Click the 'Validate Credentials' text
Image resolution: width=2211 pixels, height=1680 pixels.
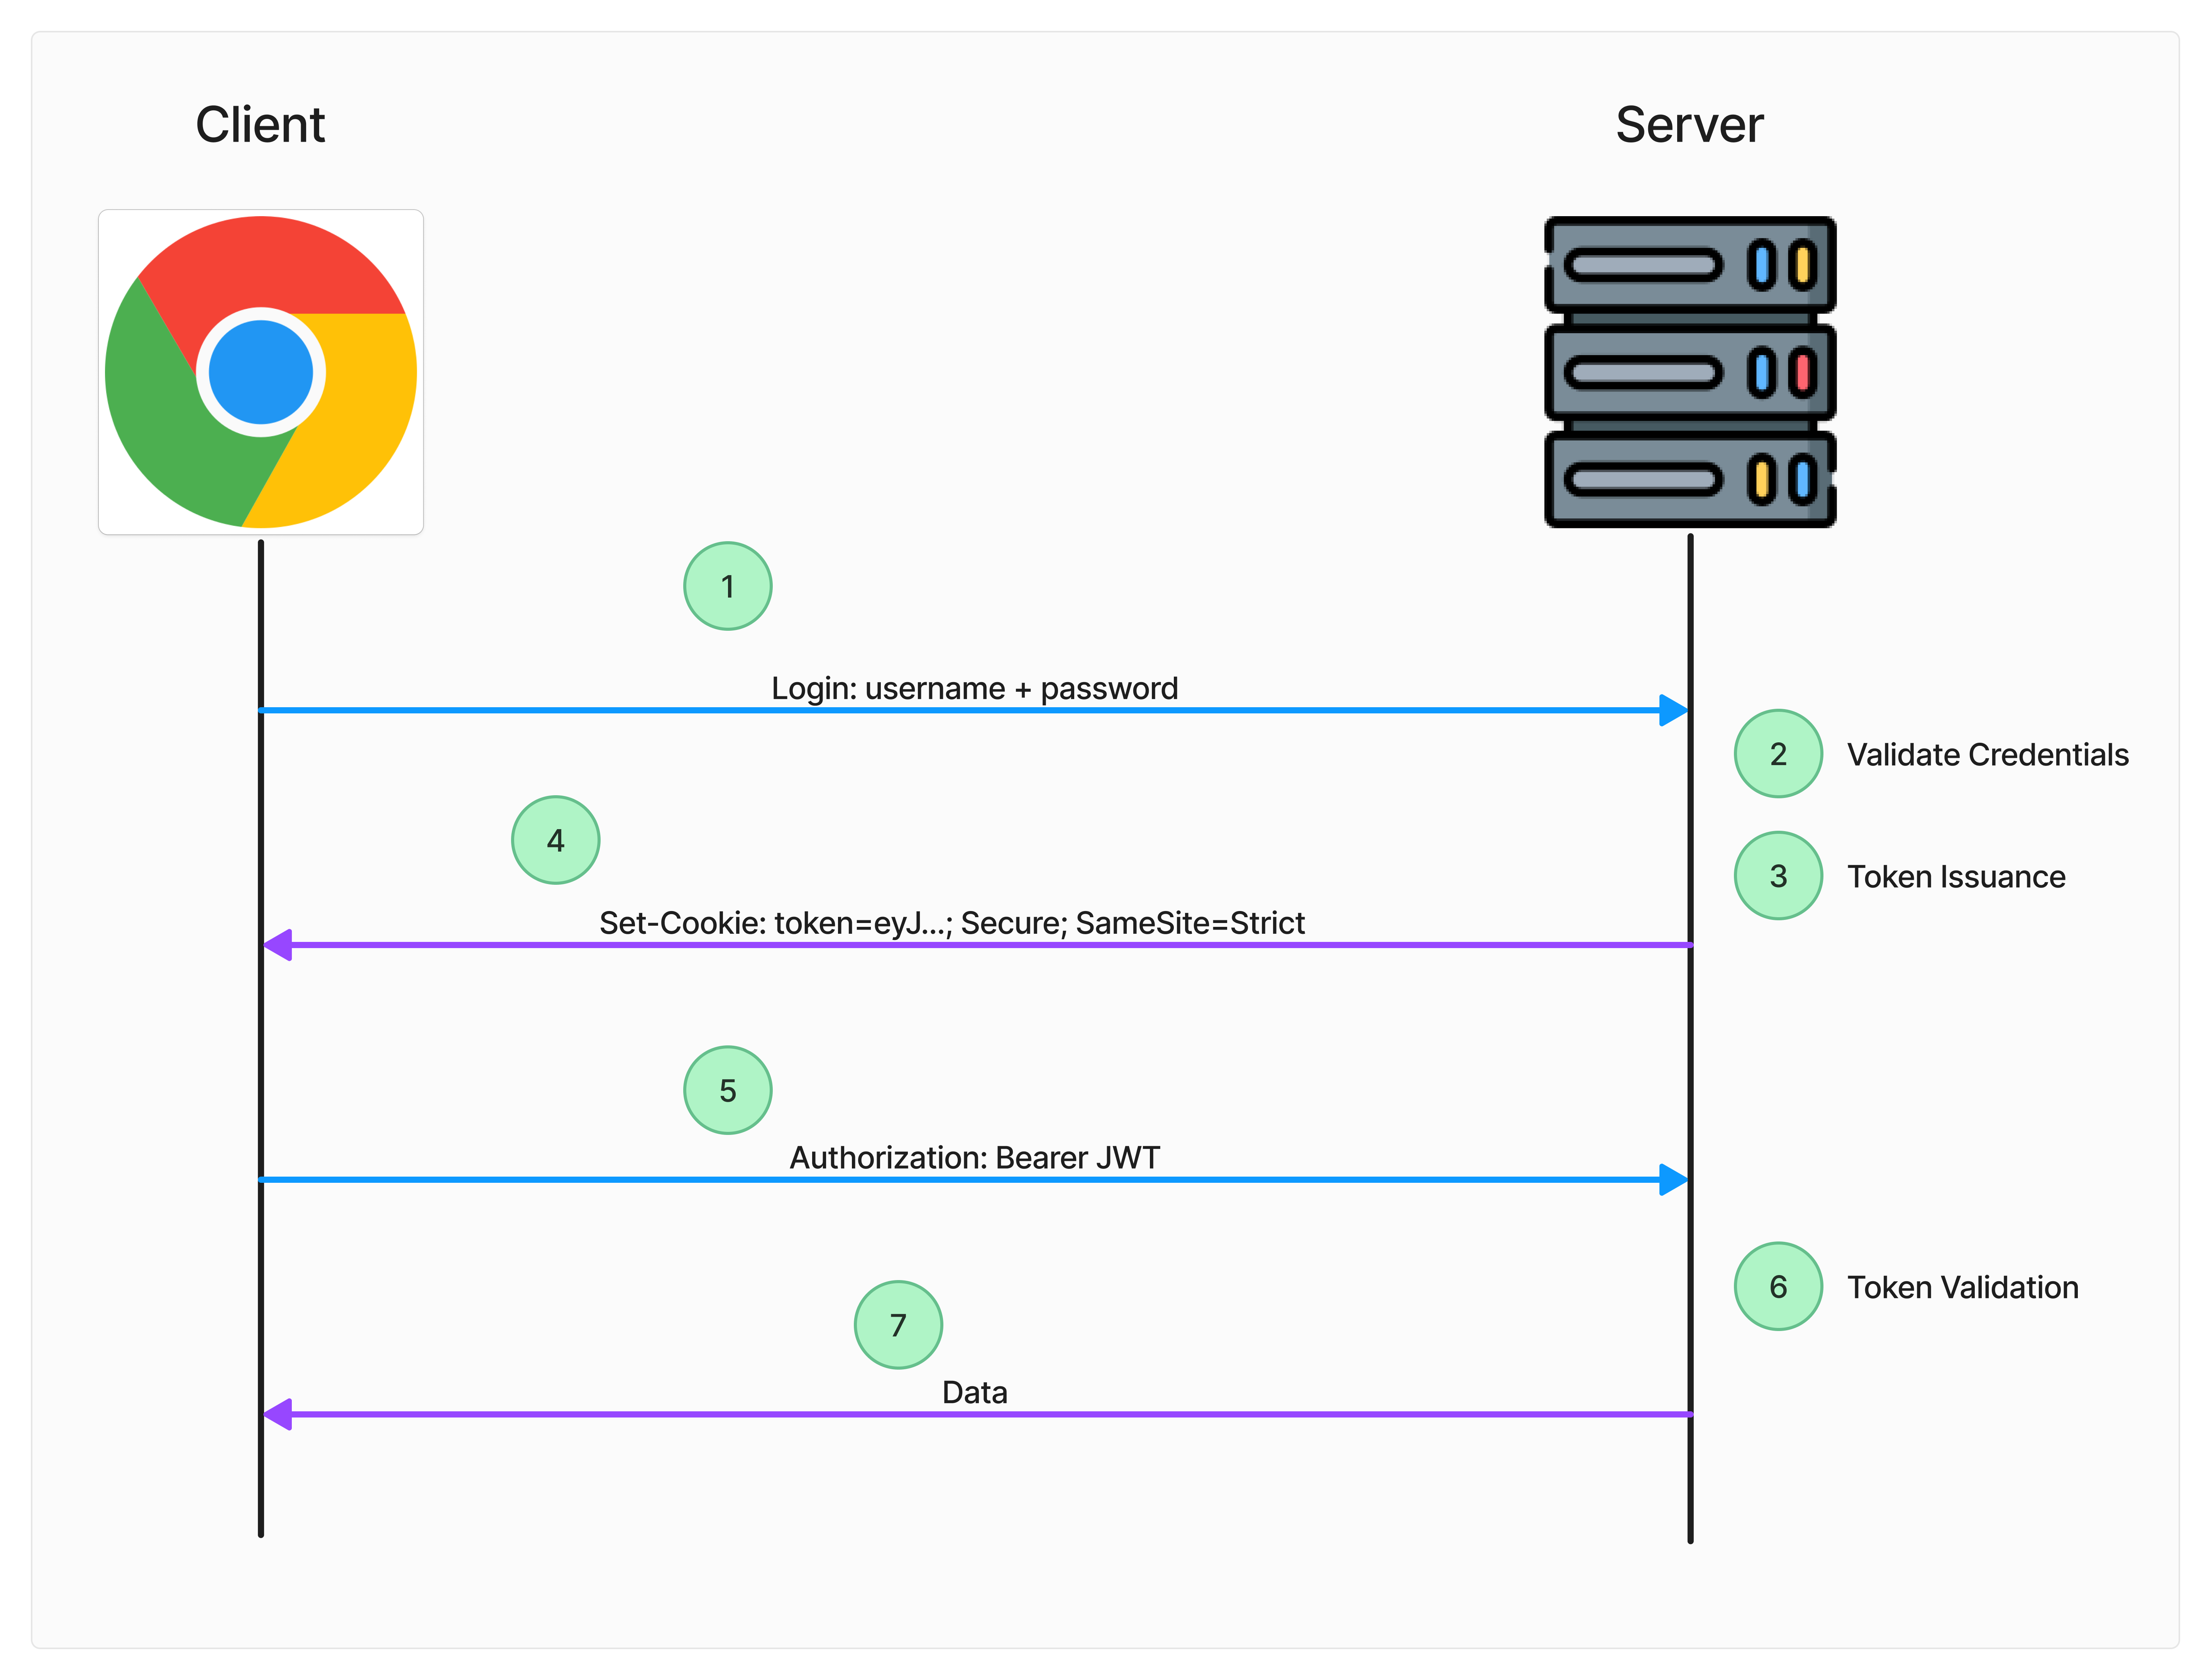(x=1987, y=755)
